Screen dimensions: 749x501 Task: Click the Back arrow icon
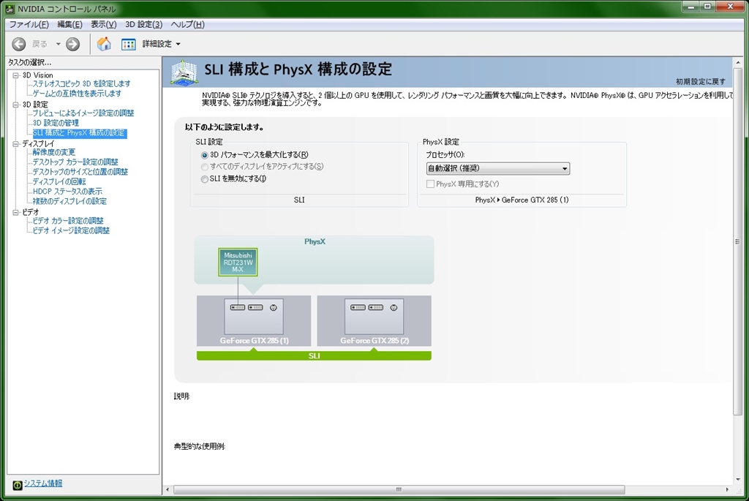(x=18, y=44)
